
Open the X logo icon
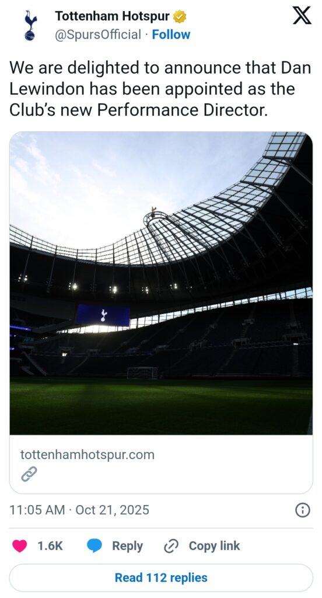302,16
